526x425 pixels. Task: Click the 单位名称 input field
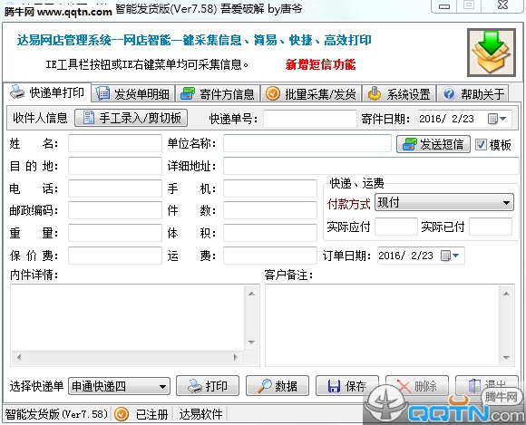(307, 143)
